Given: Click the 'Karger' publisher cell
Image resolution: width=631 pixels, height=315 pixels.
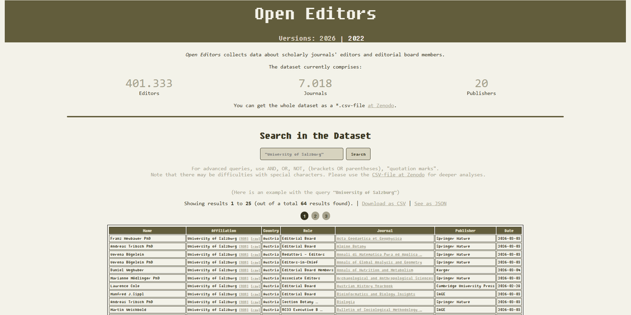Looking at the screenshot, I should point(465,270).
